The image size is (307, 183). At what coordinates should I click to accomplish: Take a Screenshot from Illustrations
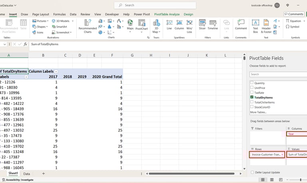[x=62, y=32]
